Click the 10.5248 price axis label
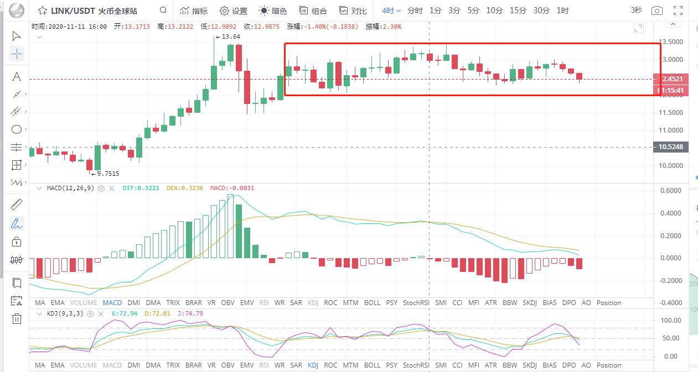Screen dimensions: 698x372 [671, 147]
